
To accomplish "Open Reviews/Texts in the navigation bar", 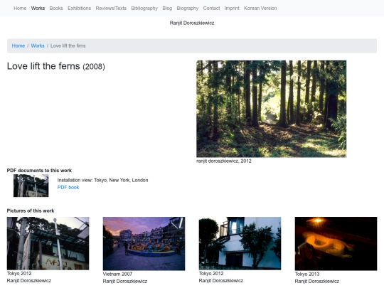I will (x=111, y=9).
